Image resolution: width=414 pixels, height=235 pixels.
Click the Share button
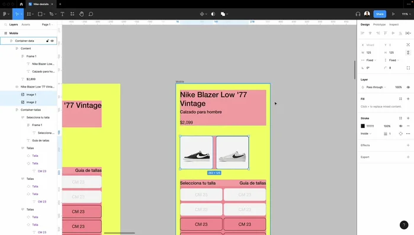click(x=380, y=14)
